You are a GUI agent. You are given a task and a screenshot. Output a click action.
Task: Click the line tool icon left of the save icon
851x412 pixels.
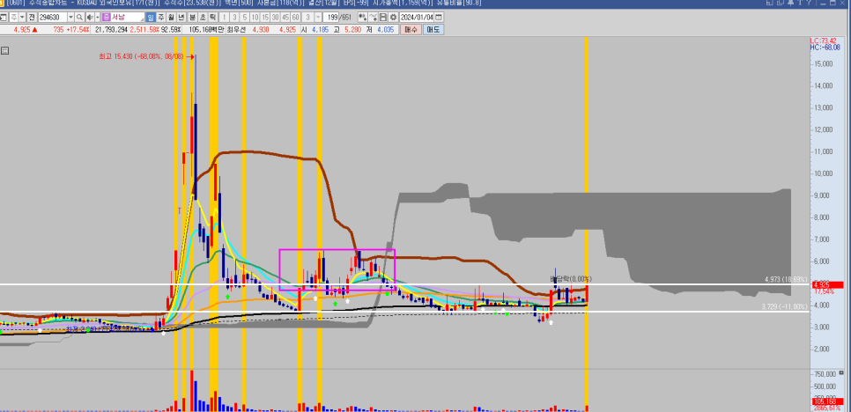(x=373, y=18)
